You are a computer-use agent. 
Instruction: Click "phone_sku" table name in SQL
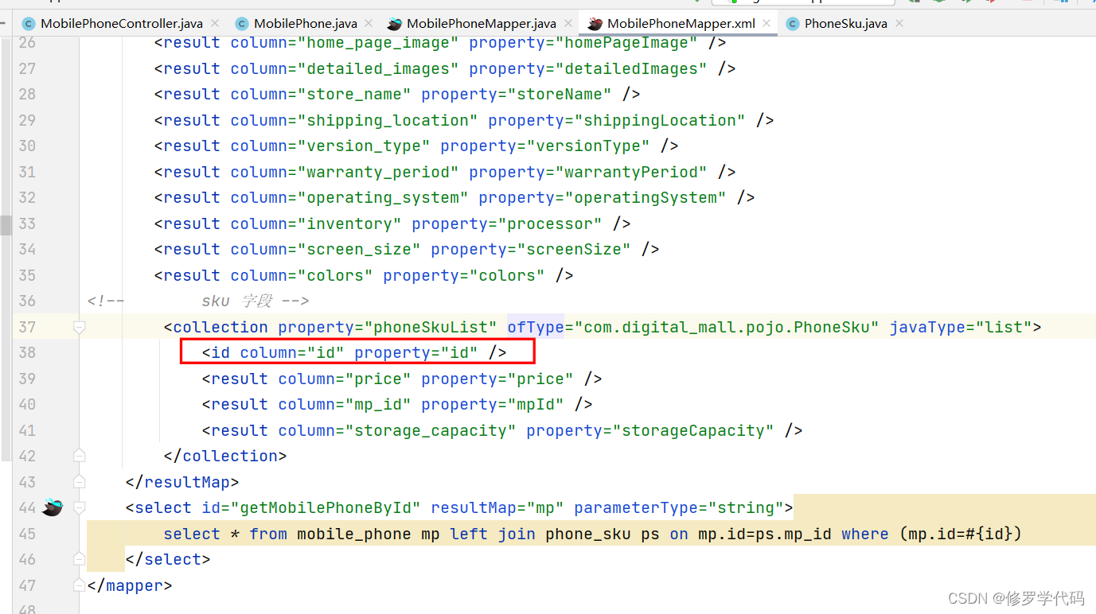click(588, 534)
